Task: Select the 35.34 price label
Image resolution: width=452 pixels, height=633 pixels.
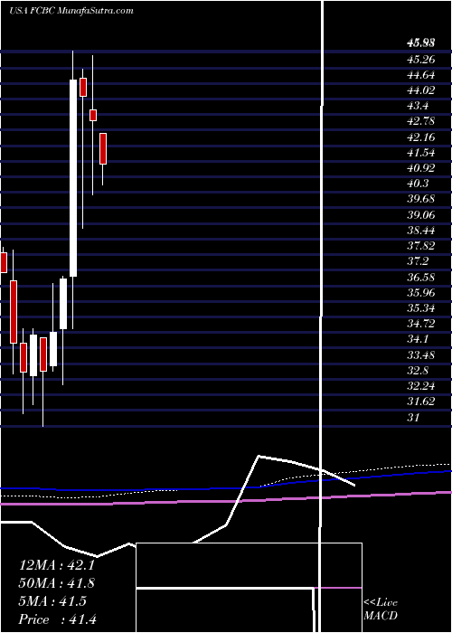Action: pos(421,308)
